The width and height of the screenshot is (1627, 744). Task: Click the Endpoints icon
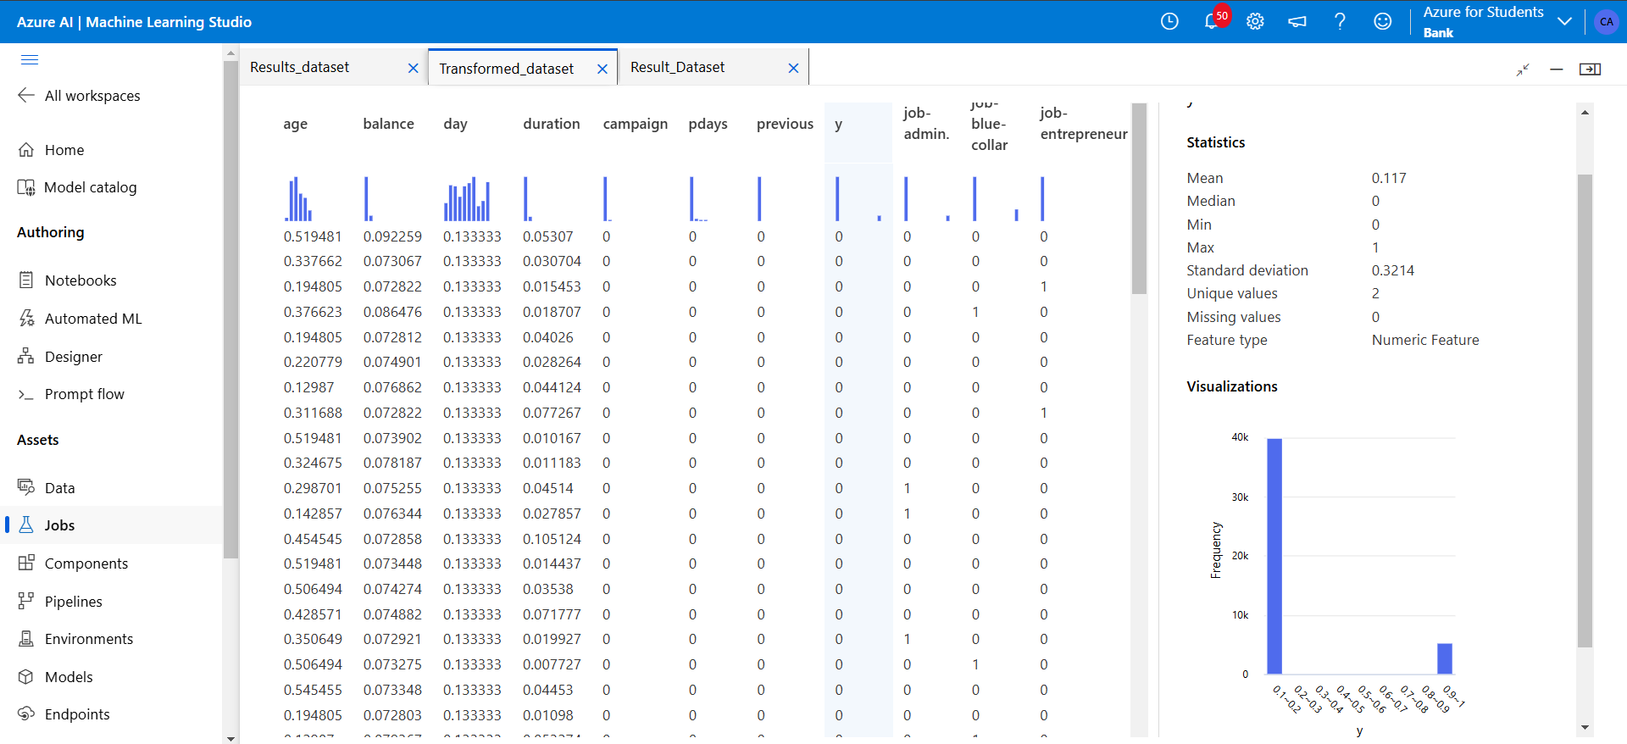pyautogui.click(x=26, y=713)
